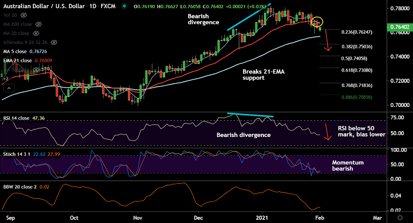Select the BBW 20 close 2 label

point(20,187)
